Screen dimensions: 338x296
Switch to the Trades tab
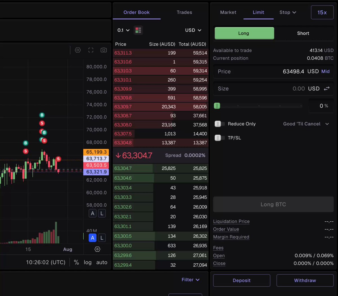184,12
